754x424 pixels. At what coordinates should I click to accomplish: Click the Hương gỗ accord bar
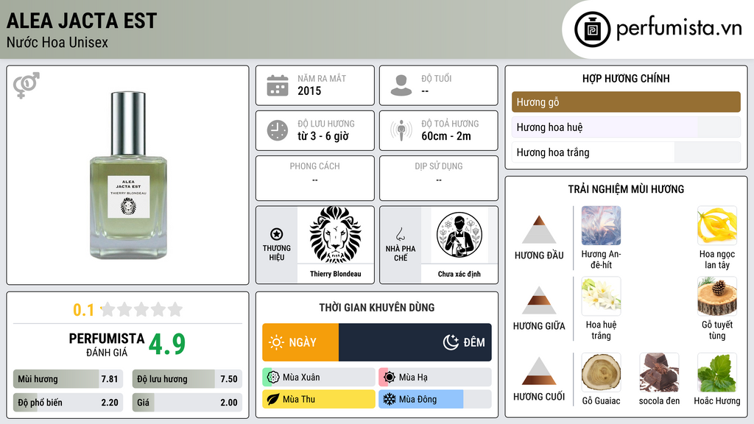pyautogui.click(x=626, y=102)
